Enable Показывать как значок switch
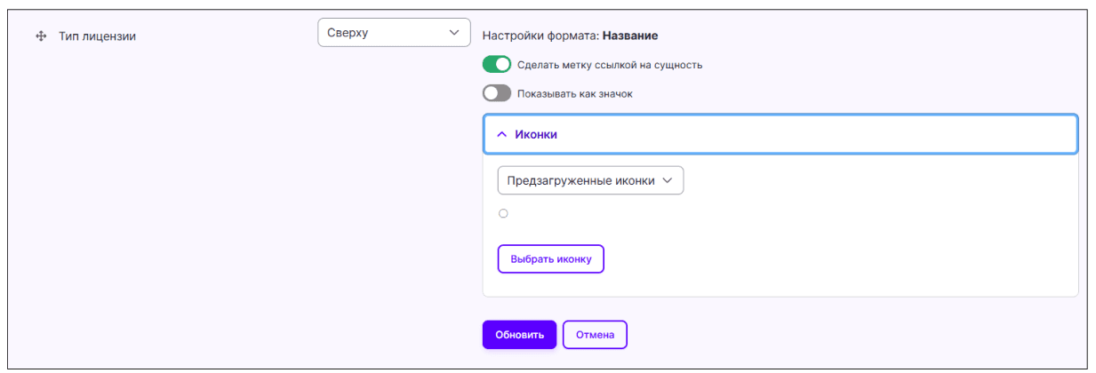Image resolution: width=1096 pixels, height=373 pixels. click(497, 92)
